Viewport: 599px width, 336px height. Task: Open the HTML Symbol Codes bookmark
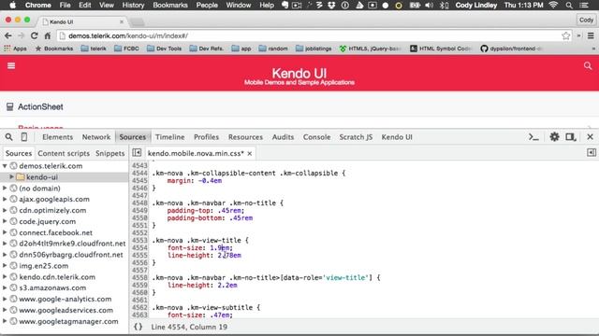coord(441,49)
